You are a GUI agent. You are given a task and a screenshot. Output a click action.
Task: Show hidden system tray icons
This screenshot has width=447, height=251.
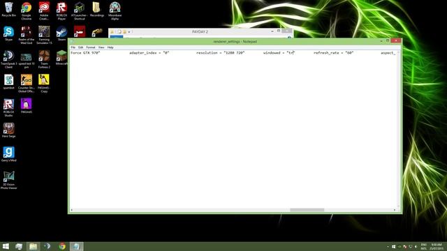tap(388, 247)
